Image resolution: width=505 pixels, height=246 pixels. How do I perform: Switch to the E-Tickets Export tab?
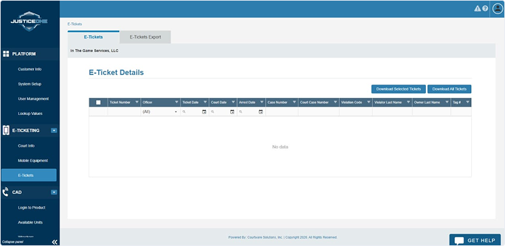click(146, 37)
